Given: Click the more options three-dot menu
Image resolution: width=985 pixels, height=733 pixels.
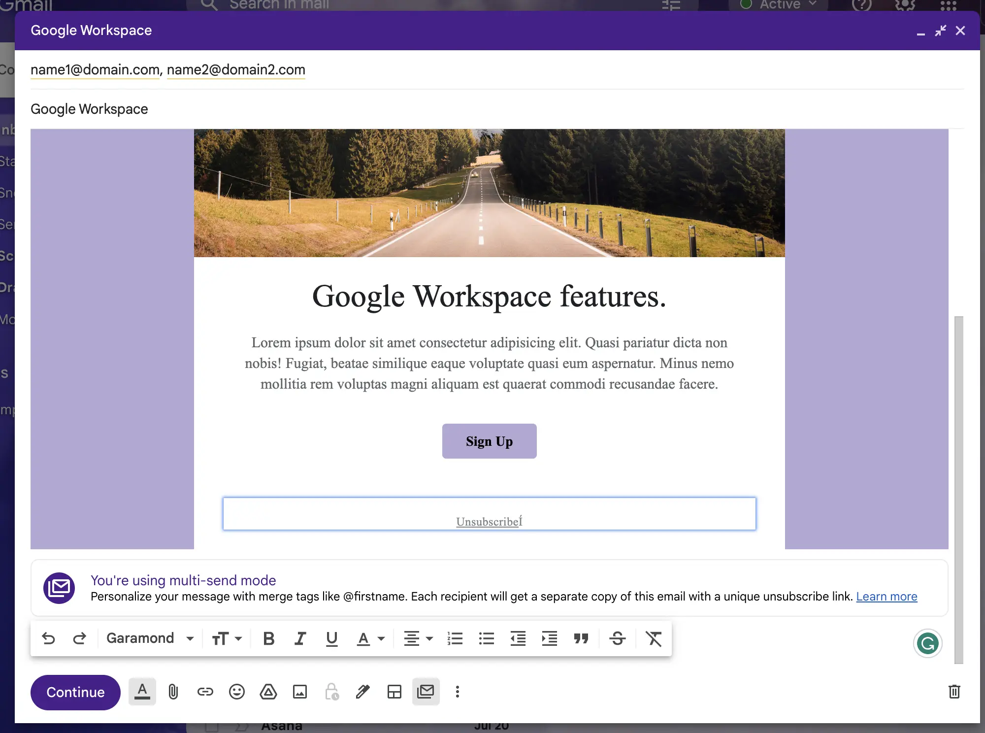Looking at the screenshot, I should click(457, 692).
